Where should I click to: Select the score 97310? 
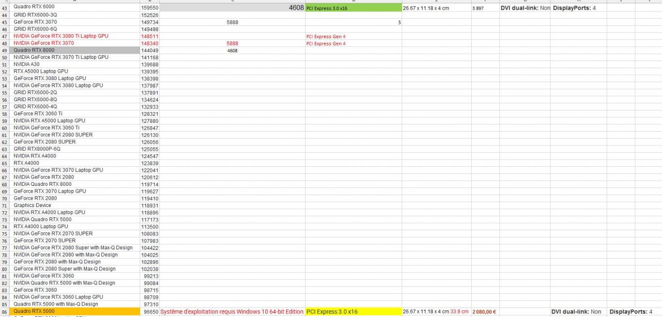coord(149,305)
